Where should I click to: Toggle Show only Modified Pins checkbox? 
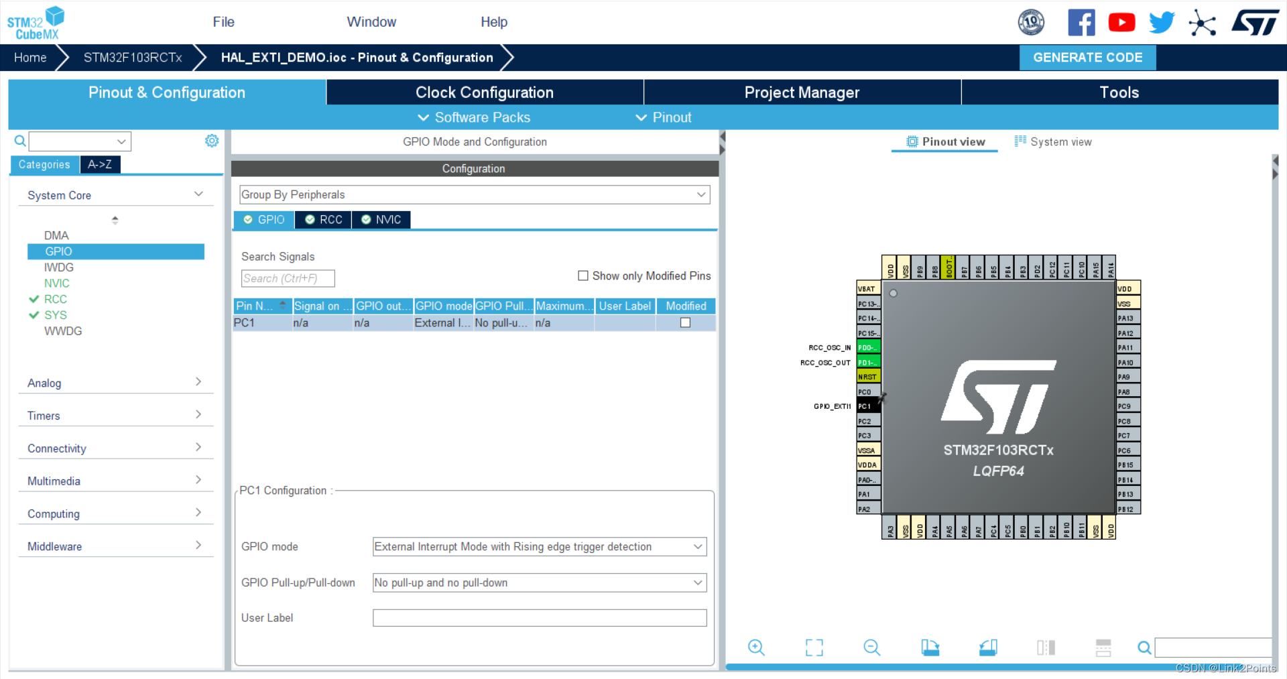583,275
